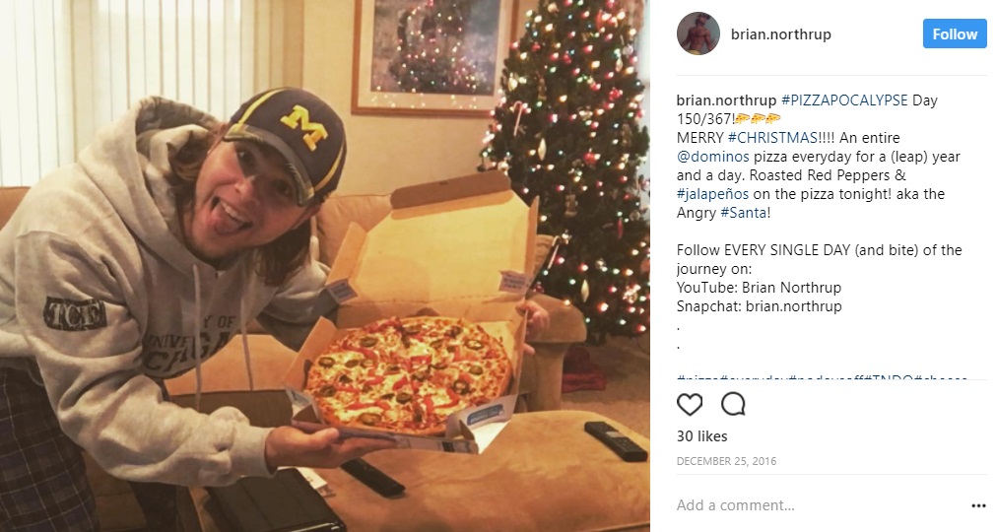Screen dimensions: 996x532
Task: Open the #PIZZAPOCALYPSE hashtag
Action: (x=844, y=100)
